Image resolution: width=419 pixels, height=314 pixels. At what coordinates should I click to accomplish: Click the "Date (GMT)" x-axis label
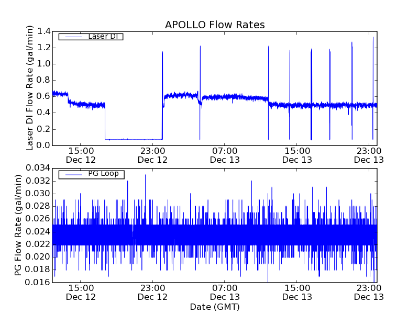coord(215,307)
